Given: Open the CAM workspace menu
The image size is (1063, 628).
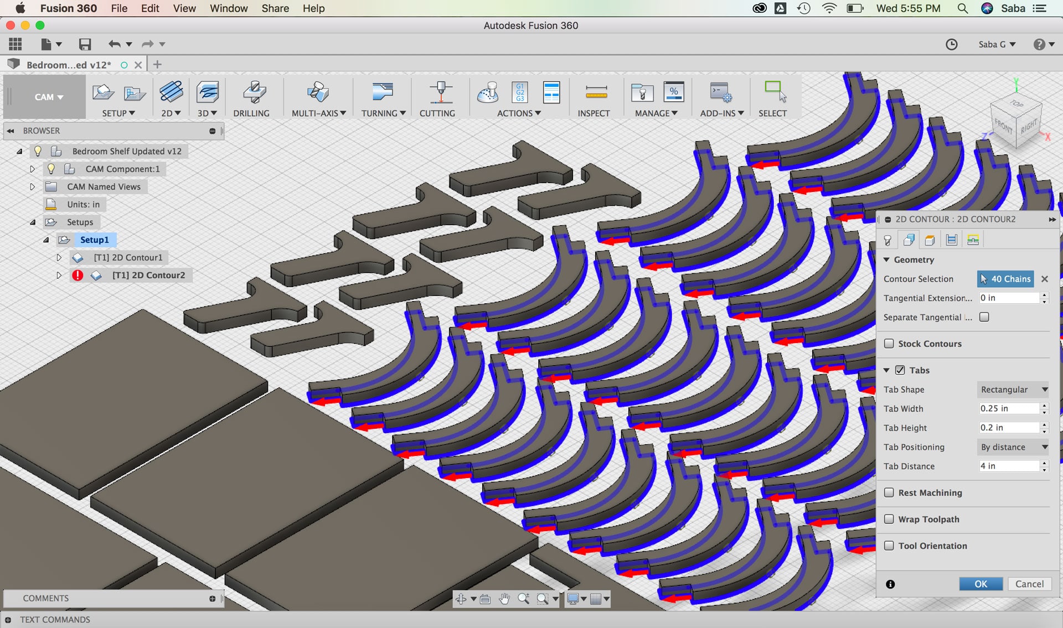Looking at the screenshot, I should click(48, 97).
